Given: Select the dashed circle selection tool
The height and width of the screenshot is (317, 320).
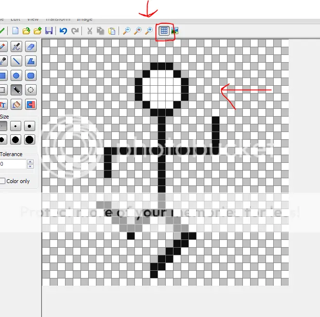Looking at the screenshot, I should click(31, 90).
